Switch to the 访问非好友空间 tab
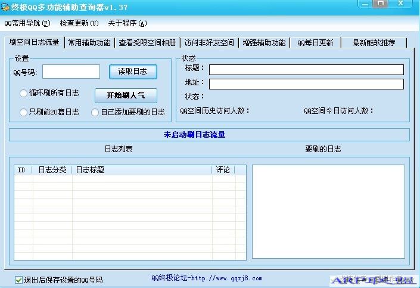The height and width of the screenshot is (288, 420). click(209, 43)
